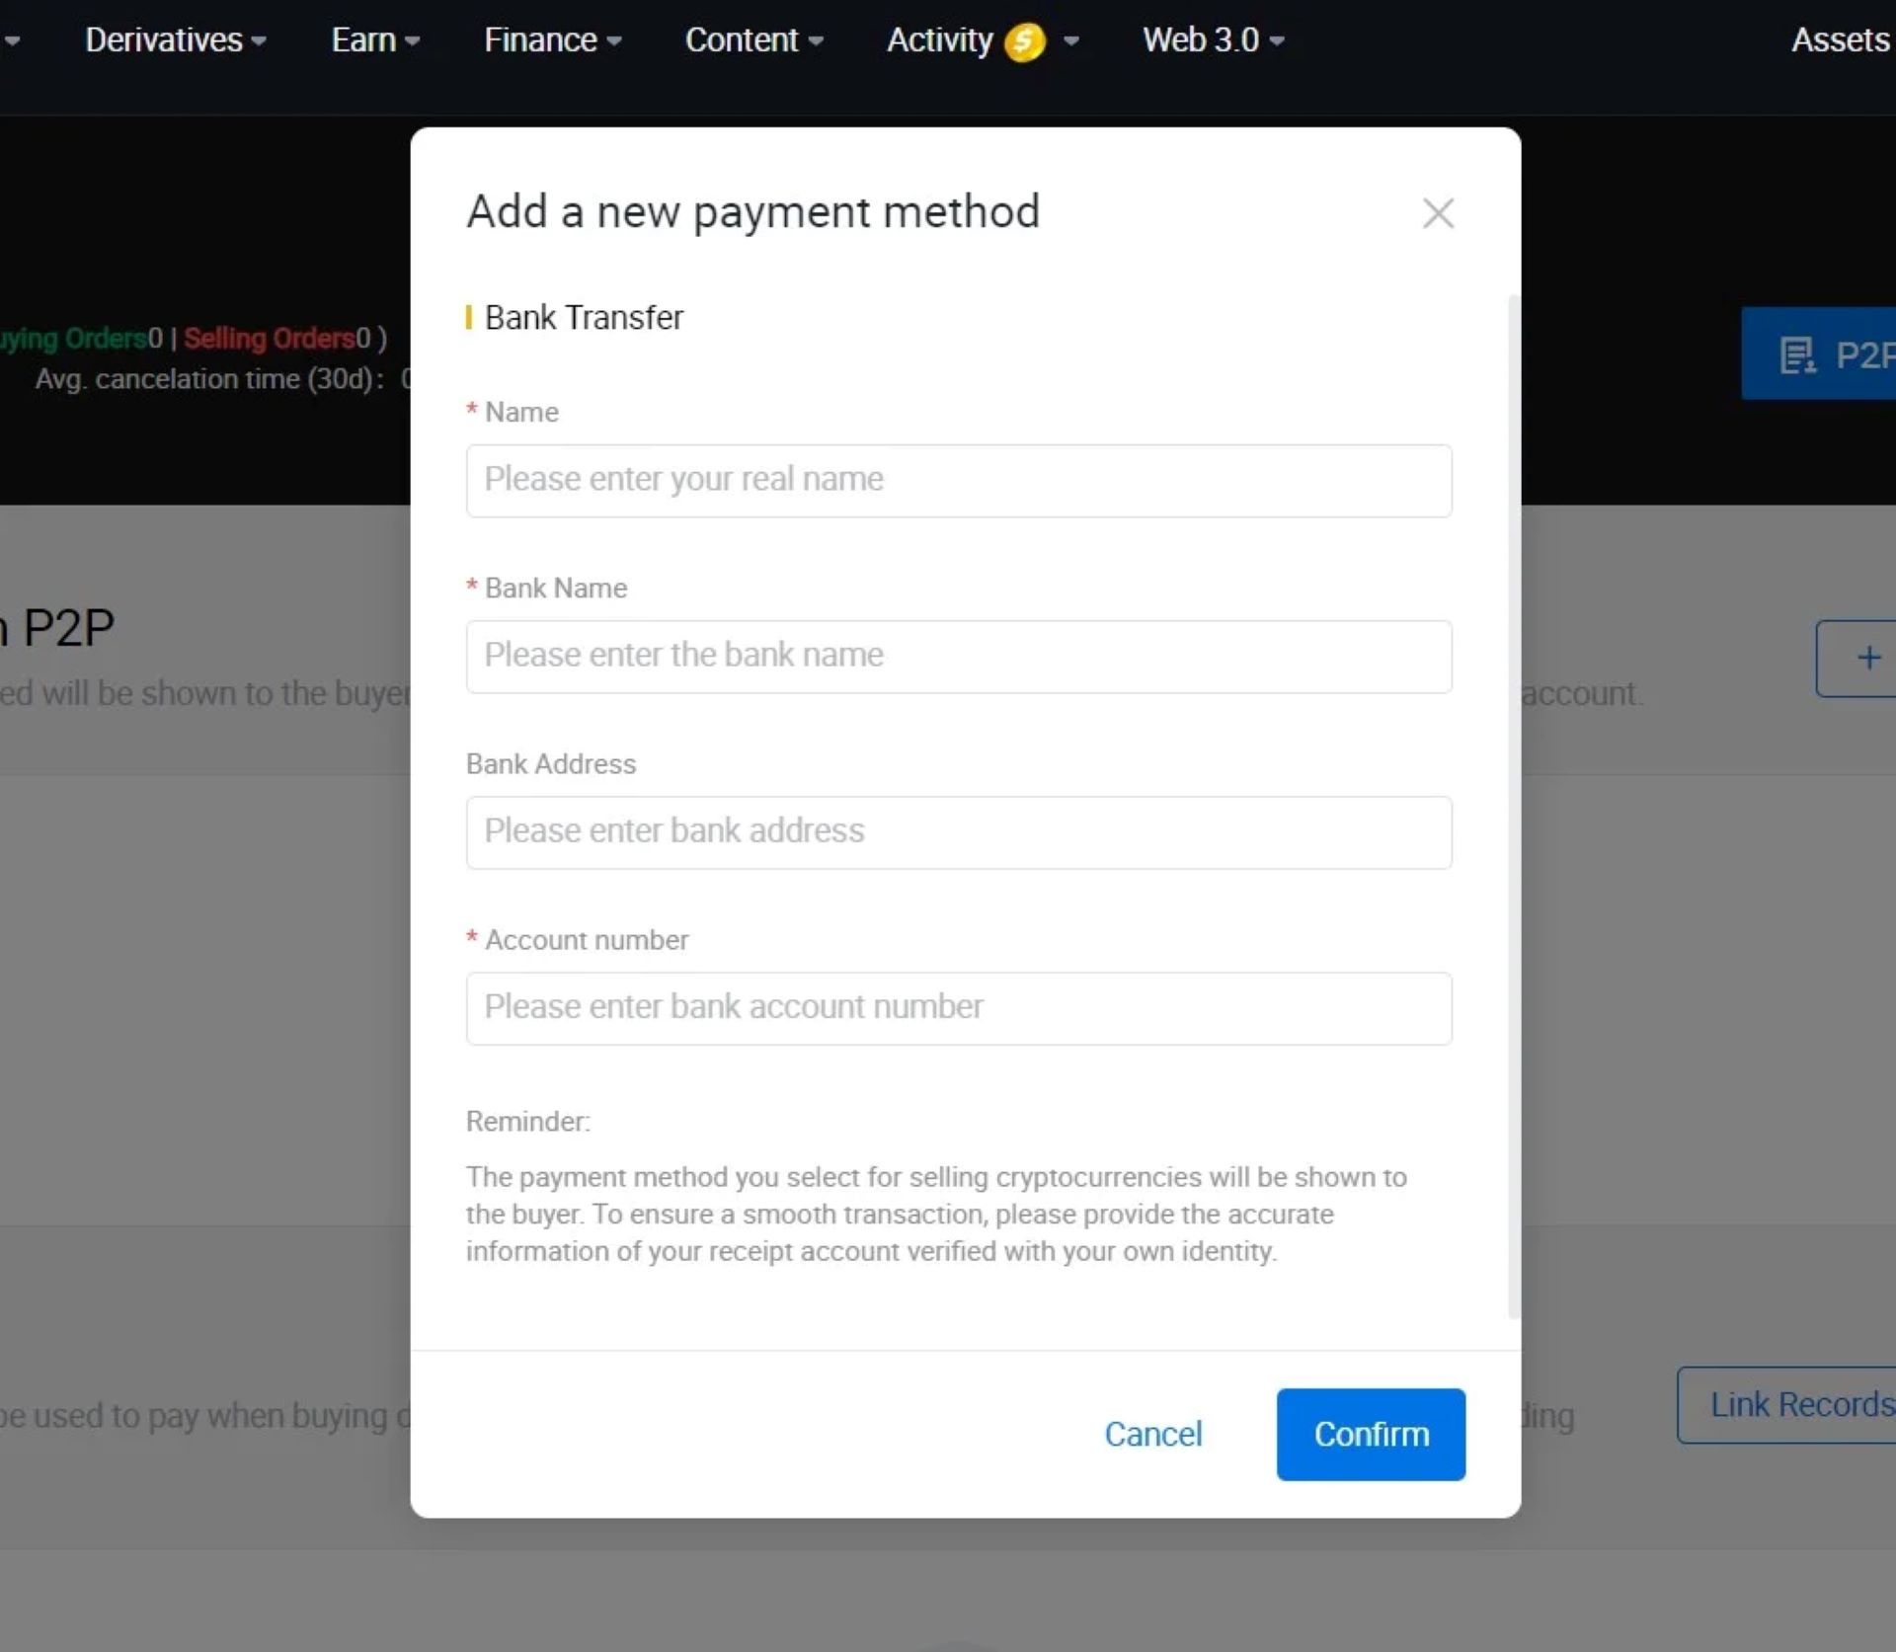Confirm the new payment method
The image size is (1896, 1652).
[1371, 1434]
